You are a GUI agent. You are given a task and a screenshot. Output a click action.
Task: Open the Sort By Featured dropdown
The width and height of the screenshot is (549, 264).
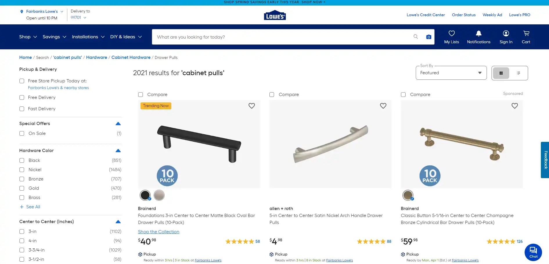click(x=450, y=73)
